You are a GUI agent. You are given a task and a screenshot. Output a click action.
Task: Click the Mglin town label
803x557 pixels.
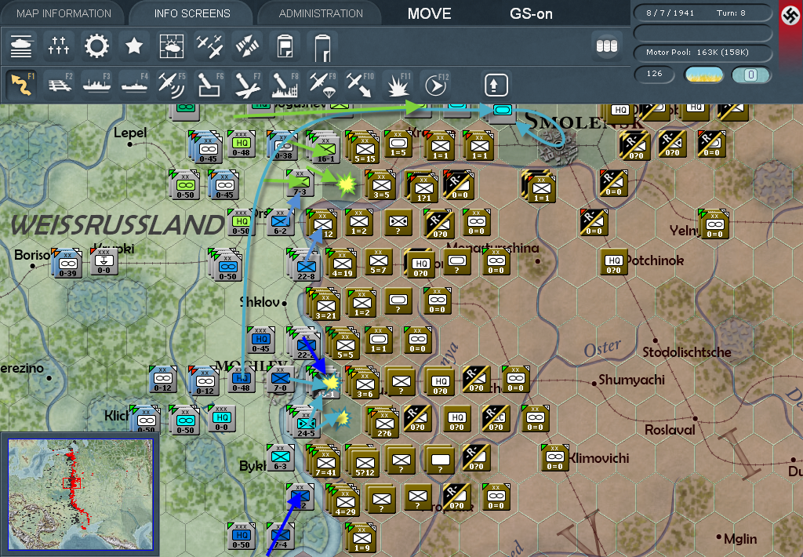(x=740, y=539)
